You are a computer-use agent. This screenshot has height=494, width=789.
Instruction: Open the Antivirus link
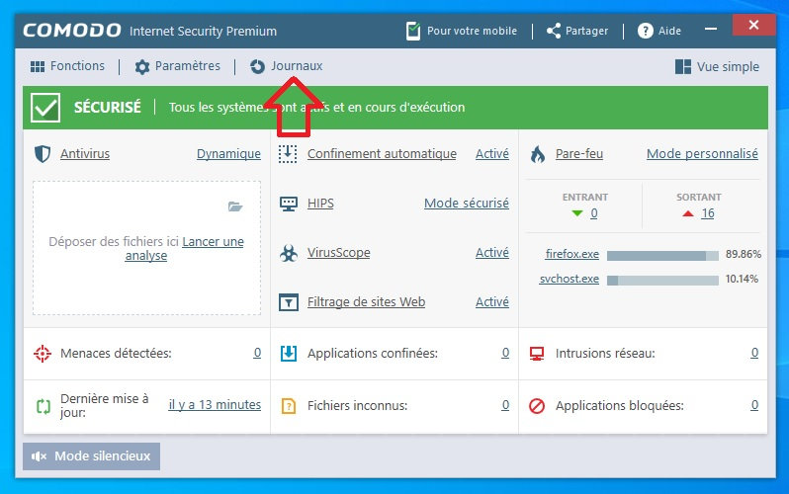85,154
